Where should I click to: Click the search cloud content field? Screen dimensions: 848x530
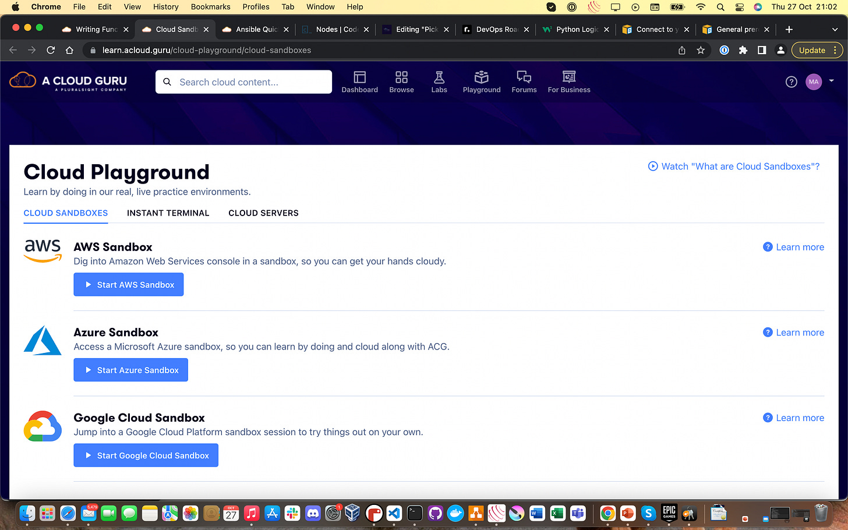[243, 82]
